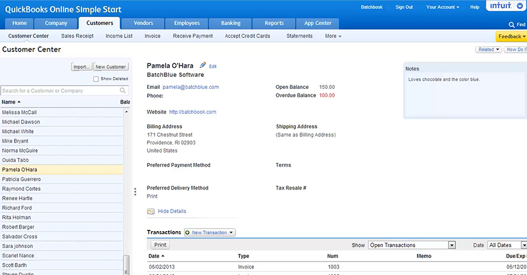
Task: Click the three-dot panel splitter handle
Action: [x=135, y=192]
